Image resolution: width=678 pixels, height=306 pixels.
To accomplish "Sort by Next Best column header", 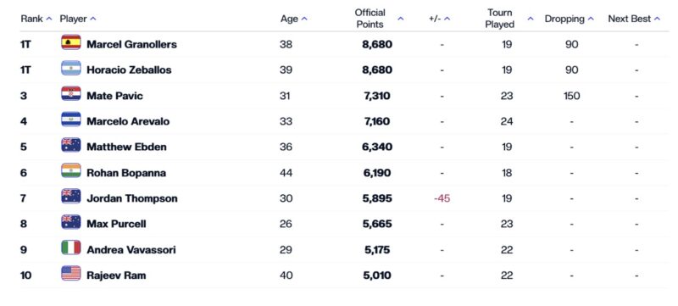I will coord(634,19).
